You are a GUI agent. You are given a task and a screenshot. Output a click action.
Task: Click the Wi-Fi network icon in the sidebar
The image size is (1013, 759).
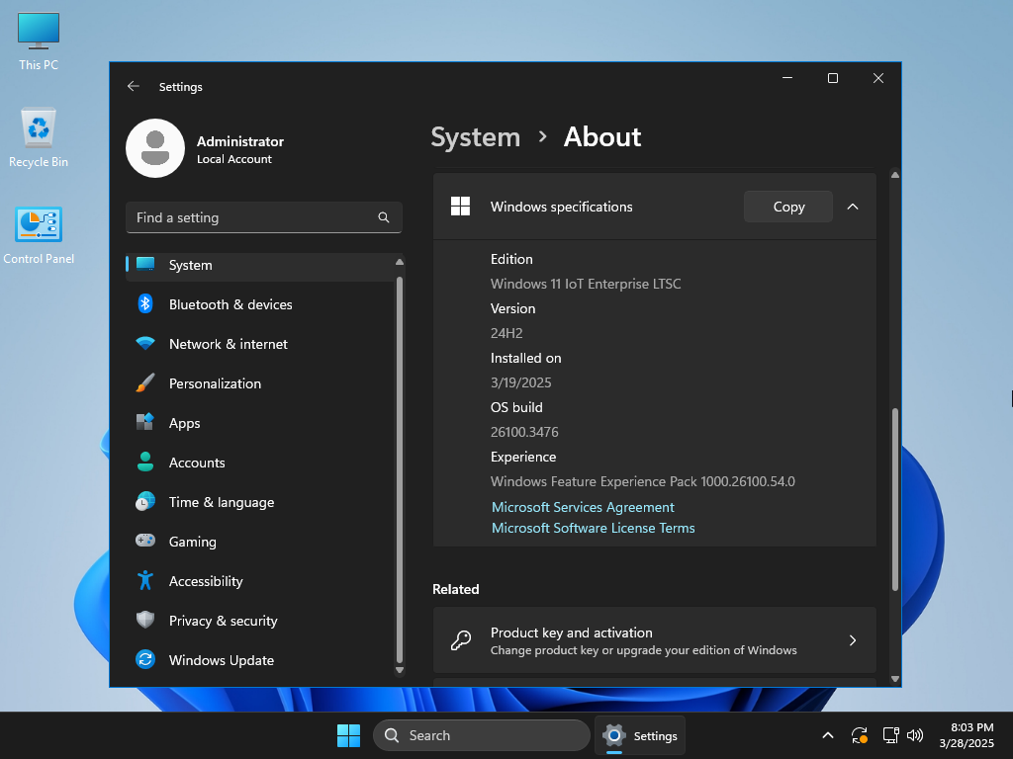pos(145,343)
